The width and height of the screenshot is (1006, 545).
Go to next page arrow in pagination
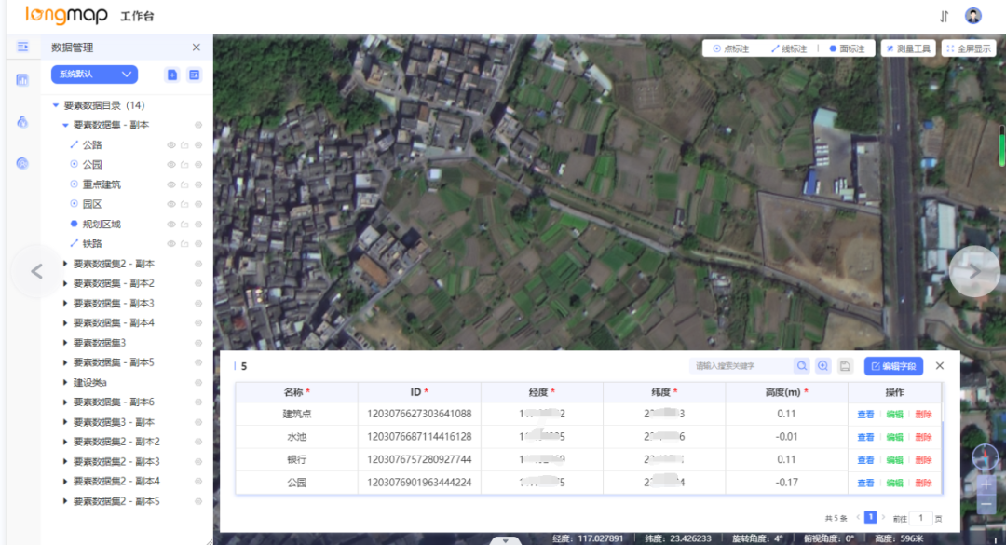883,517
